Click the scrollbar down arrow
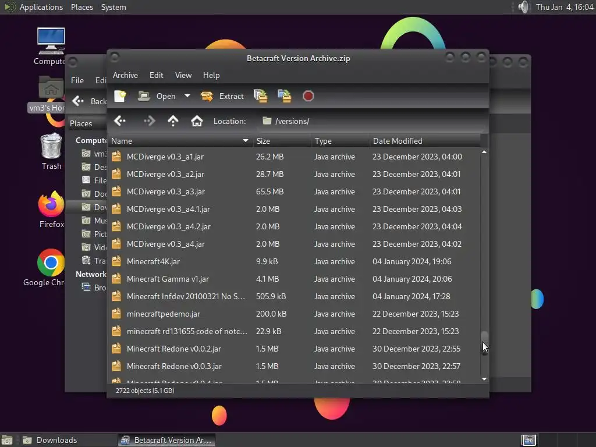This screenshot has height=447, width=596. [484, 379]
